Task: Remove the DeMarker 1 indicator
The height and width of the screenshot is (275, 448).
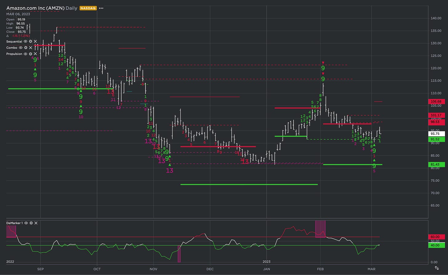Action: tap(36, 223)
